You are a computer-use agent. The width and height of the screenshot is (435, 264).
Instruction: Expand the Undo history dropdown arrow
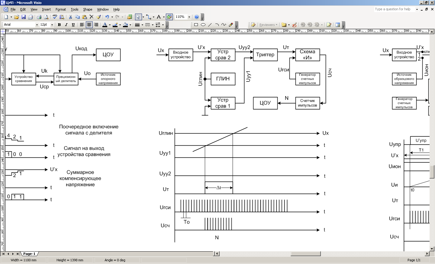tap(112, 17)
